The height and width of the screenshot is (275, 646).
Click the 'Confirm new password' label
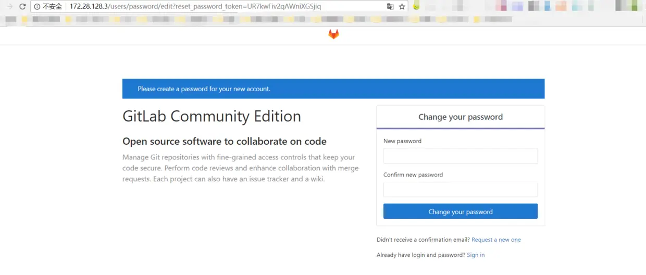click(x=413, y=175)
